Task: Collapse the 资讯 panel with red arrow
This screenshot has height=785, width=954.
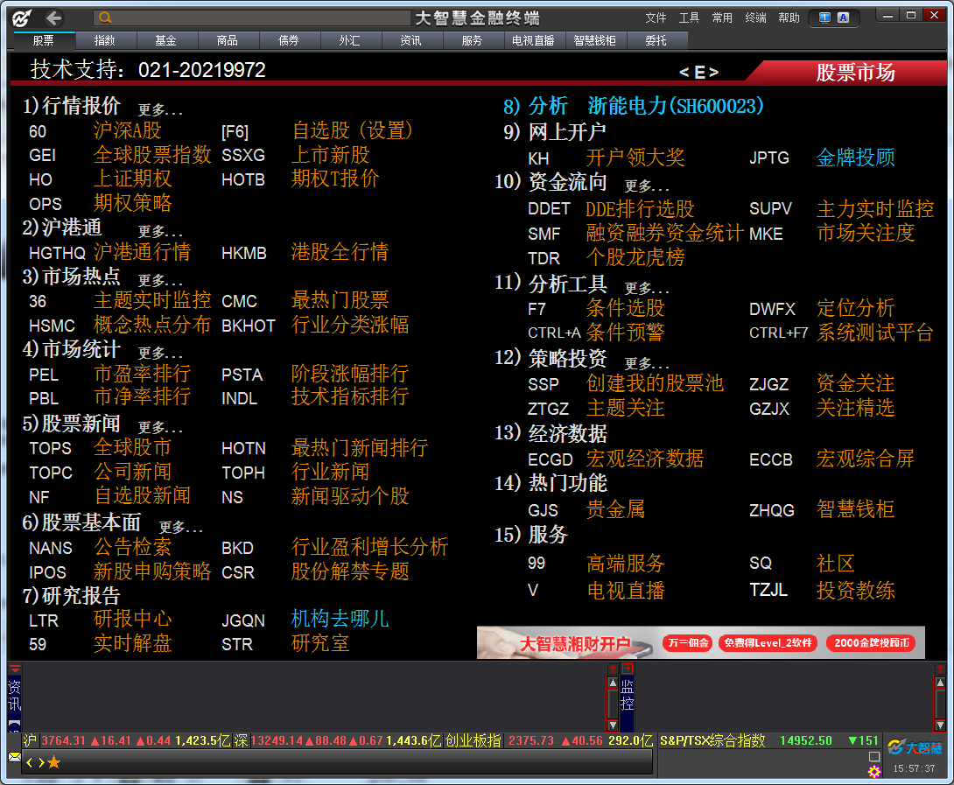Action: 15,669
